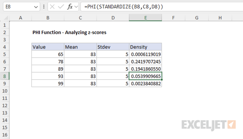Select column B header

(48, 18)
